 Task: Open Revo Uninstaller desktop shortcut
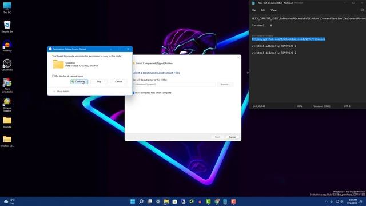point(7,85)
